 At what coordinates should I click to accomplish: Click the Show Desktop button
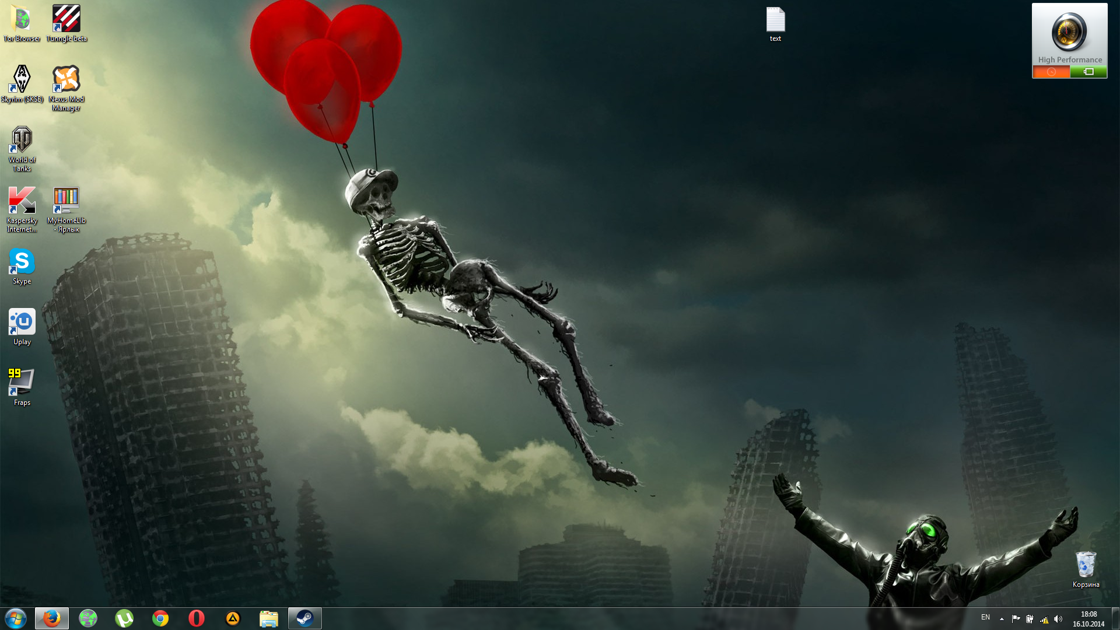point(1115,618)
